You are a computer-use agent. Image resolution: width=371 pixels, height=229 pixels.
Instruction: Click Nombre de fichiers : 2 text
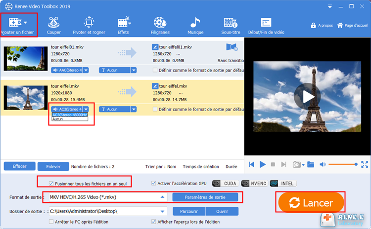[93, 167]
